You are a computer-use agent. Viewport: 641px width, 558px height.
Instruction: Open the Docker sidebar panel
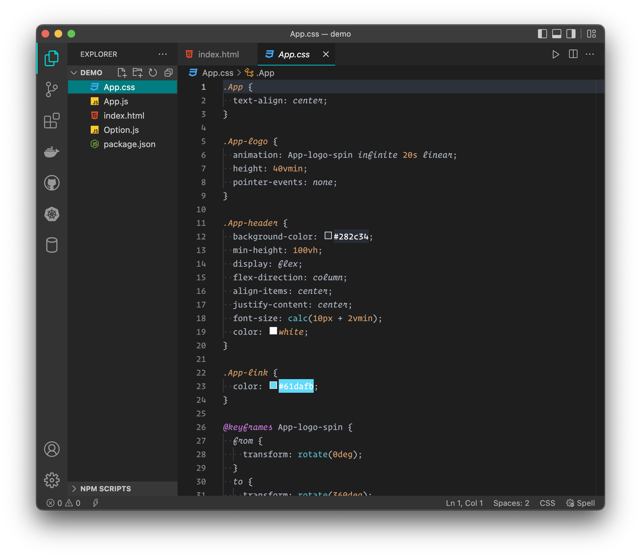52,152
